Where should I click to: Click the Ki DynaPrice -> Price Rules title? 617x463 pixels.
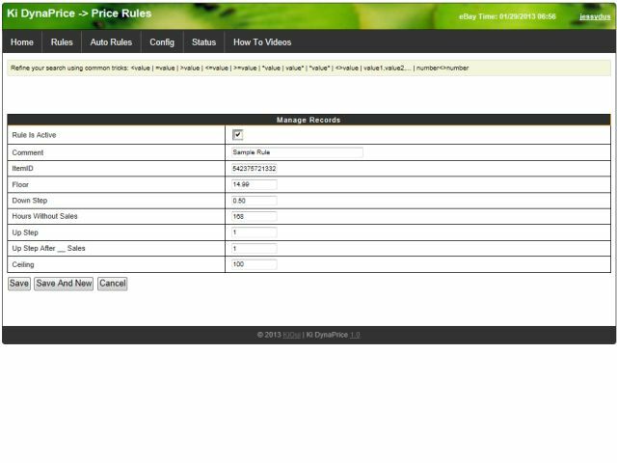79,14
